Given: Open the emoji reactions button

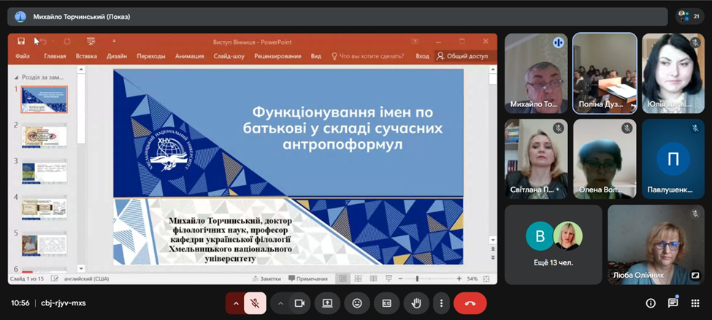Looking at the screenshot, I should pos(357,303).
